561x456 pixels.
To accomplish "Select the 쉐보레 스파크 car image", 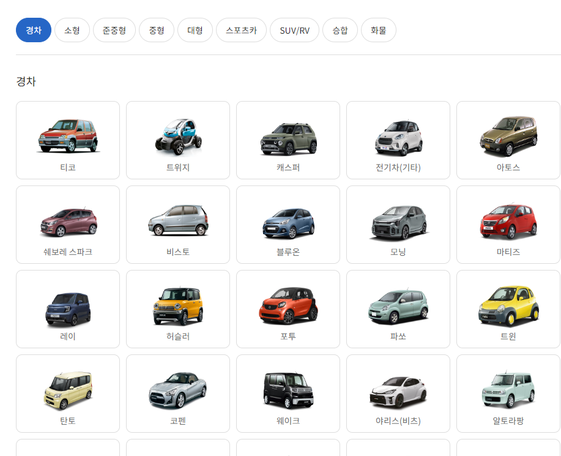I will (68, 222).
